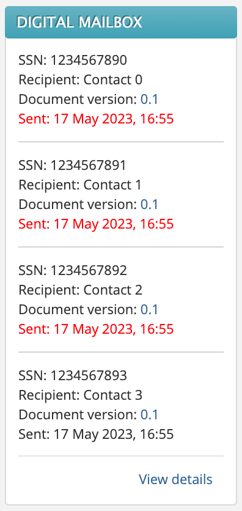Image resolution: width=242 pixels, height=511 pixels.
Task: Select SSN 1234567890 text
Action: coord(73,61)
